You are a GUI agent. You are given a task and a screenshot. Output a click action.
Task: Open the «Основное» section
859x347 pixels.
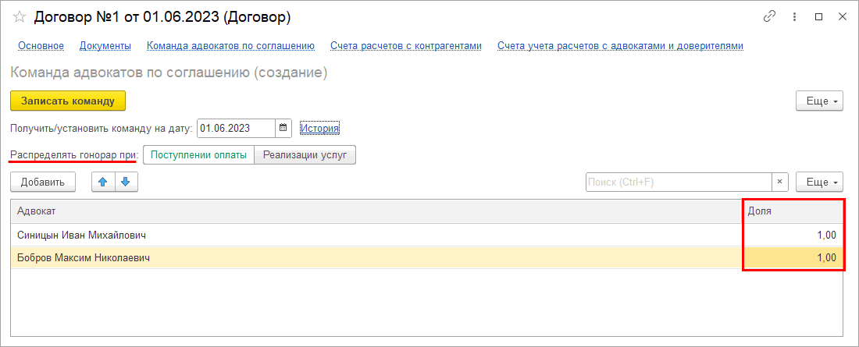coord(41,46)
